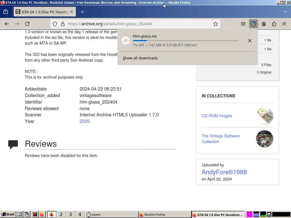Click identifier value hlm-gtasa_202404
The image size is (291, 218).
98,102
